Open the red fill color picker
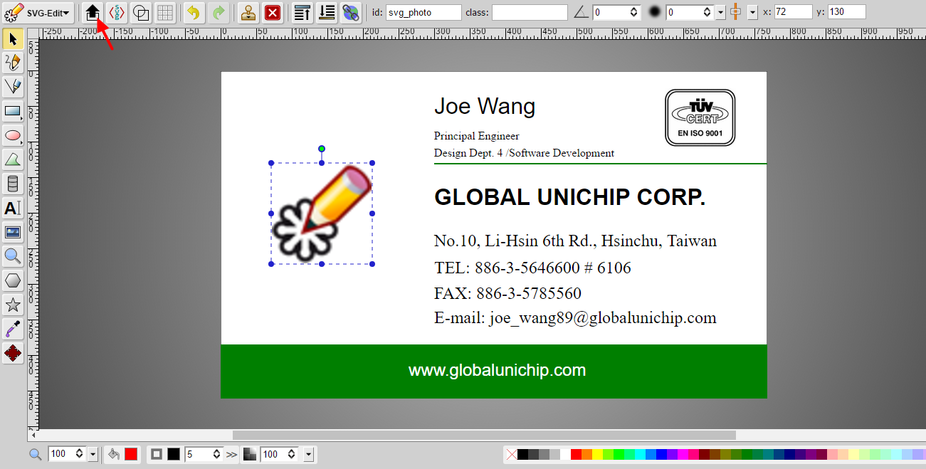 click(131, 454)
